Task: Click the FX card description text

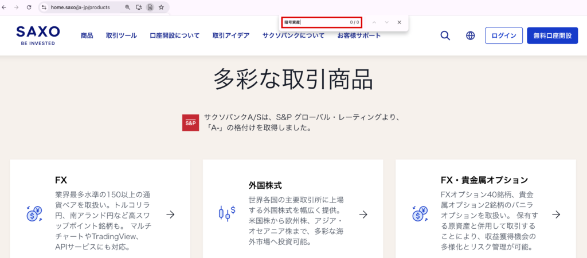Action: [x=104, y=221]
